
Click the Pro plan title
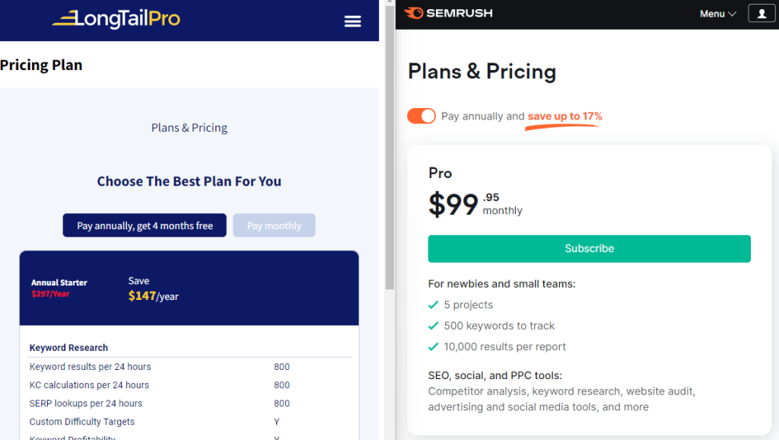click(440, 173)
